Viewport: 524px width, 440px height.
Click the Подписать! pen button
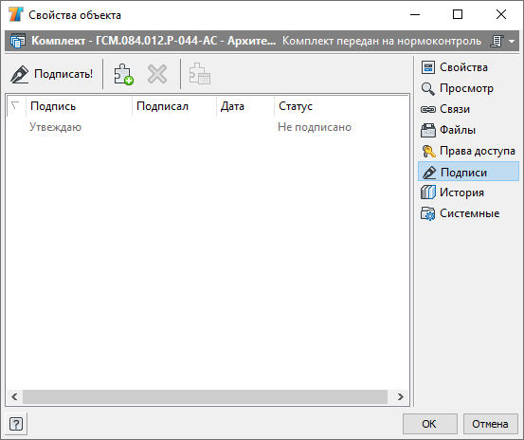(52, 74)
